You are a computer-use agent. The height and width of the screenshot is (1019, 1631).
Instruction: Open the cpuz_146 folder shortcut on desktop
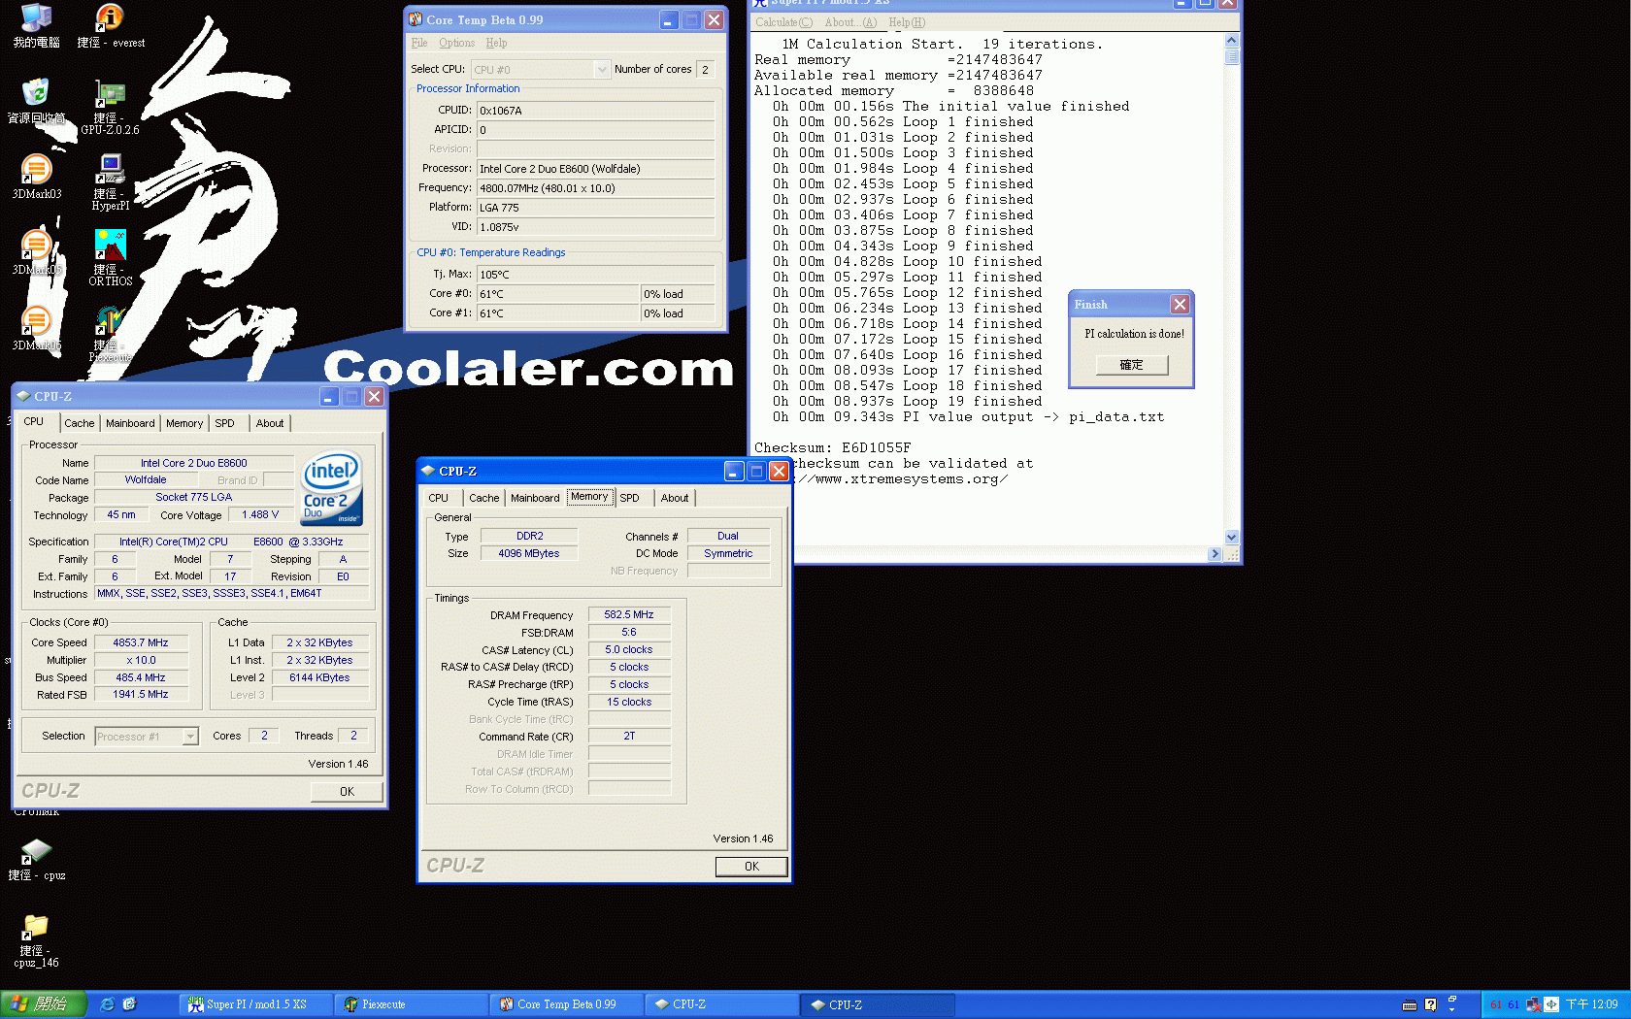[36, 927]
